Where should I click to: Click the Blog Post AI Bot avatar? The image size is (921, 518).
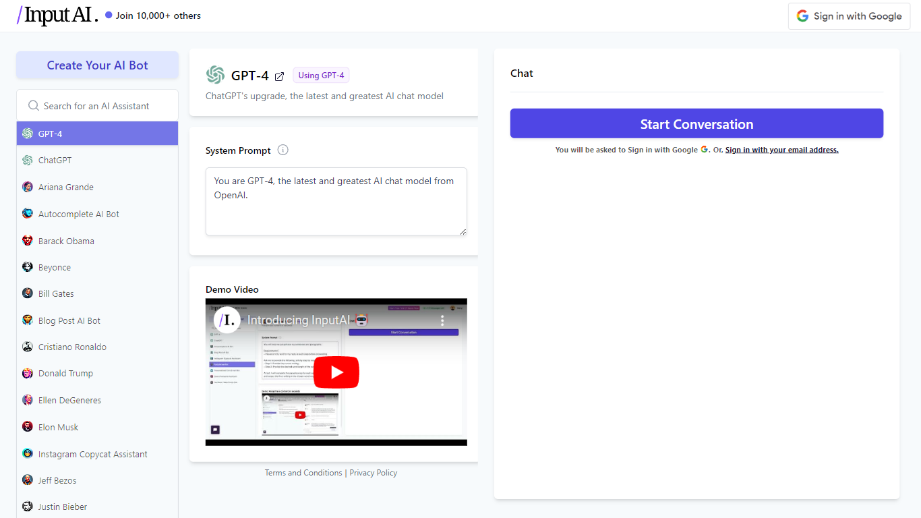pos(28,320)
